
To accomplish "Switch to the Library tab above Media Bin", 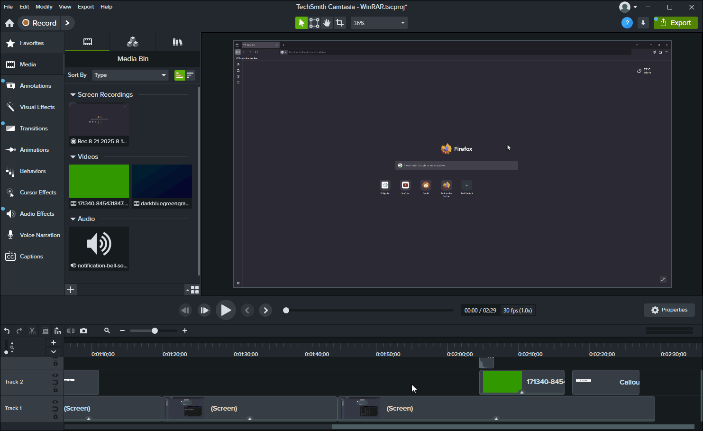I will tap(178, 42).
